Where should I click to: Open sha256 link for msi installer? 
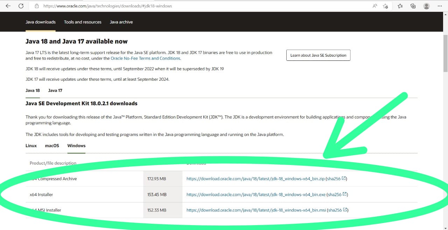335,210
